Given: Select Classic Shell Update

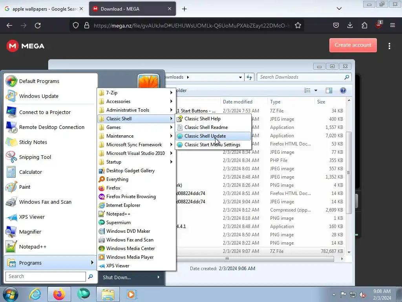Looking at the screenshot, I should [x=213, y=136].
